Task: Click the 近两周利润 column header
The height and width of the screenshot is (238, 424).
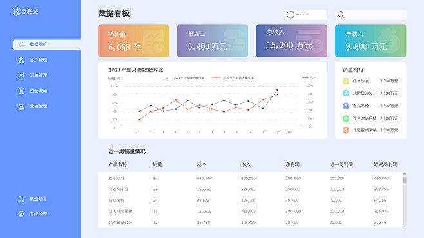Action: pyautogui.click(x=385, y=164)
